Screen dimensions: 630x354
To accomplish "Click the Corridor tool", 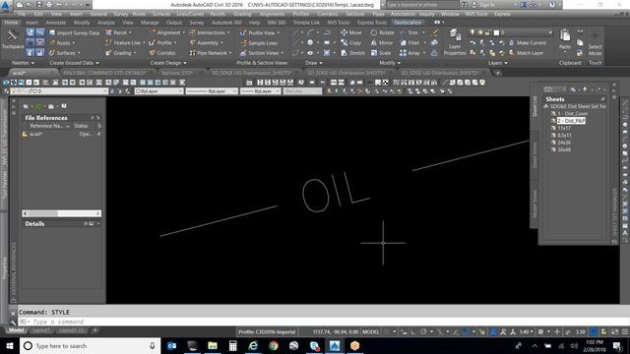I will 162,53.
